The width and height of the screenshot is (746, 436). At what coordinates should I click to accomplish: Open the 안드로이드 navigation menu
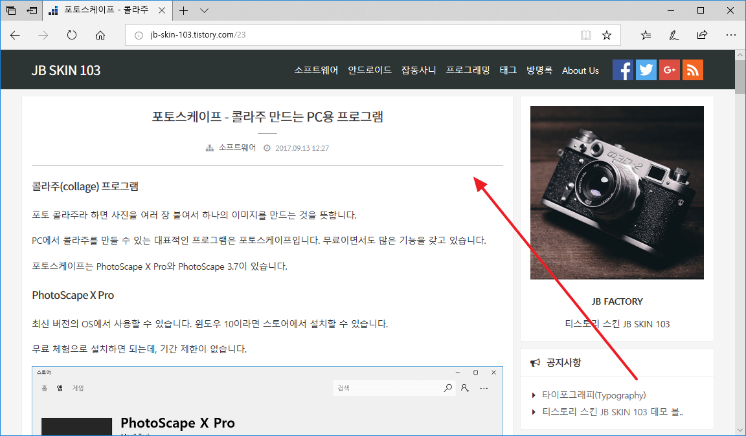pyautogui.click(x=370, y=71)
